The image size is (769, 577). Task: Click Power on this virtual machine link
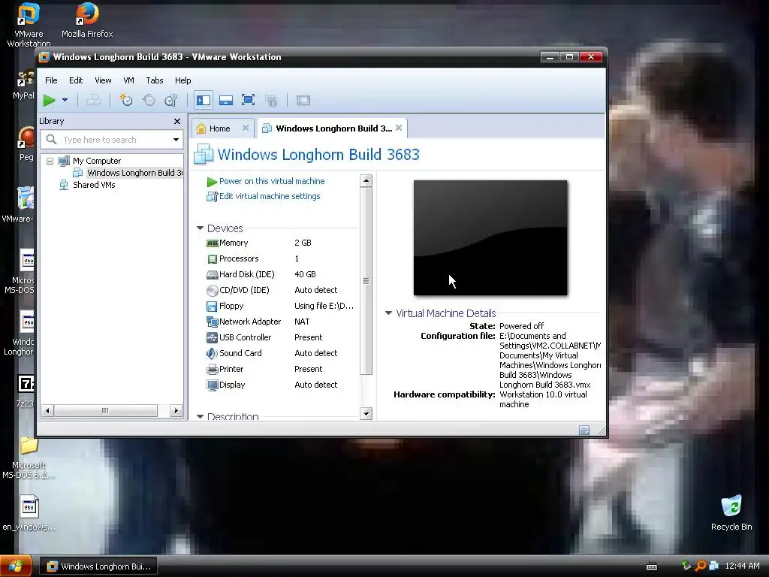pos(272,181)
